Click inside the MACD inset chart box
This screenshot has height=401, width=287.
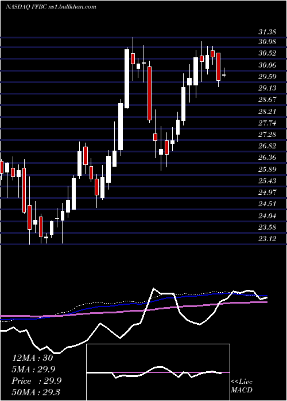tap(158, 372)
